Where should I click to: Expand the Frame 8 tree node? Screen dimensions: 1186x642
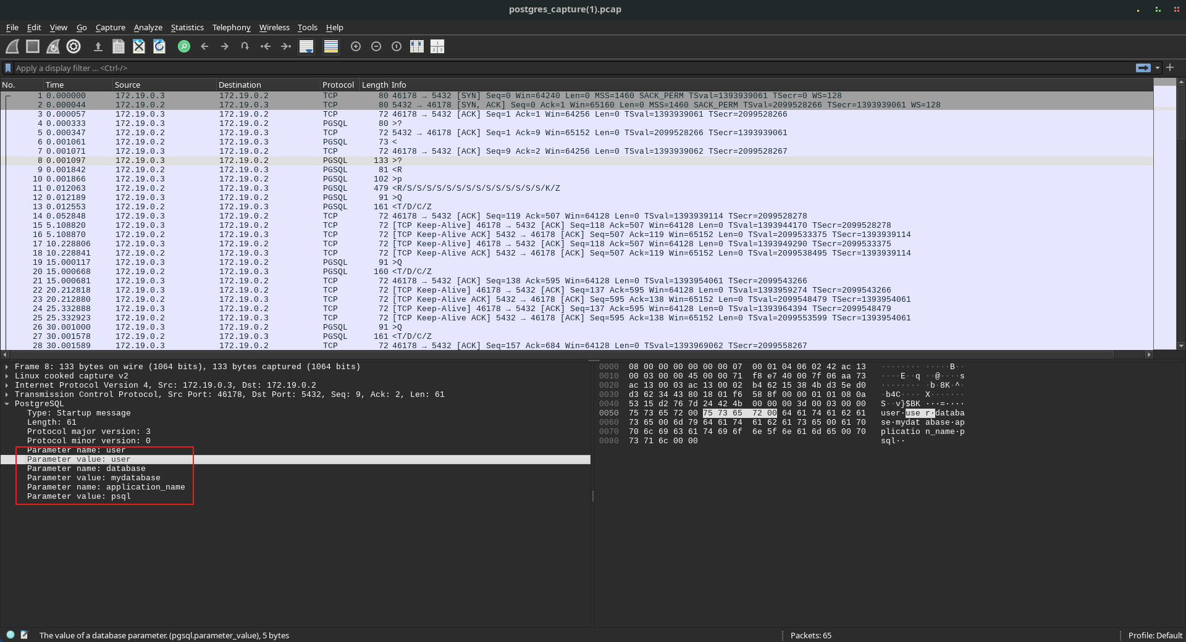click(x=7, y=367)
